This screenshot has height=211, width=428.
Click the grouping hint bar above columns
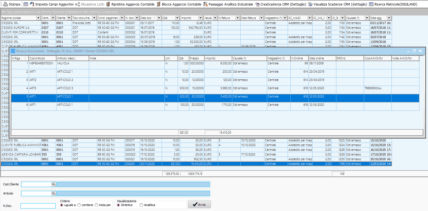pos(214,12)
